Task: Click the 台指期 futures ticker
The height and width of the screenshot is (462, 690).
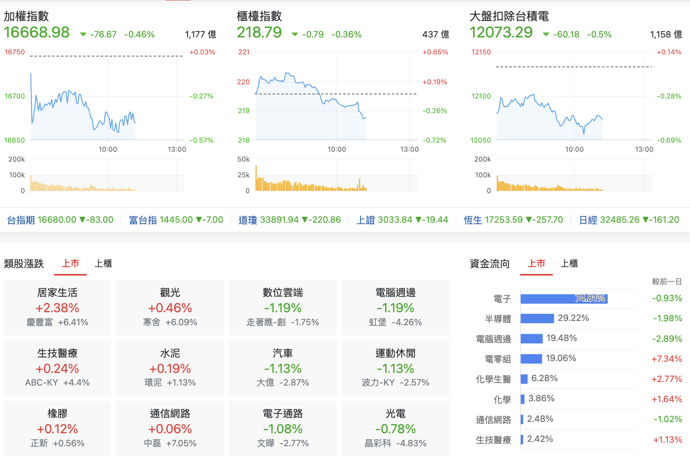Action: 60,220
